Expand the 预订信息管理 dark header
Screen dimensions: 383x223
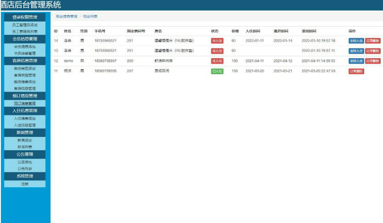click(x=25, y=96)
